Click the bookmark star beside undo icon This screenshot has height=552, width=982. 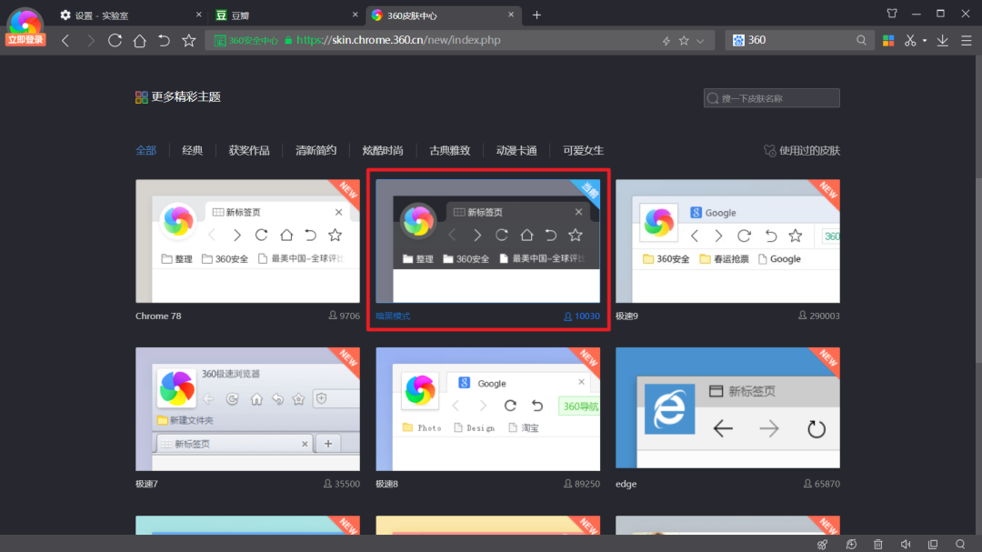point(188,40)
